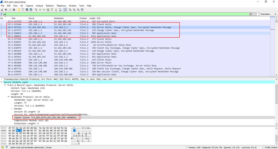Click packet list scrollbar down arrow

(276, 75)
